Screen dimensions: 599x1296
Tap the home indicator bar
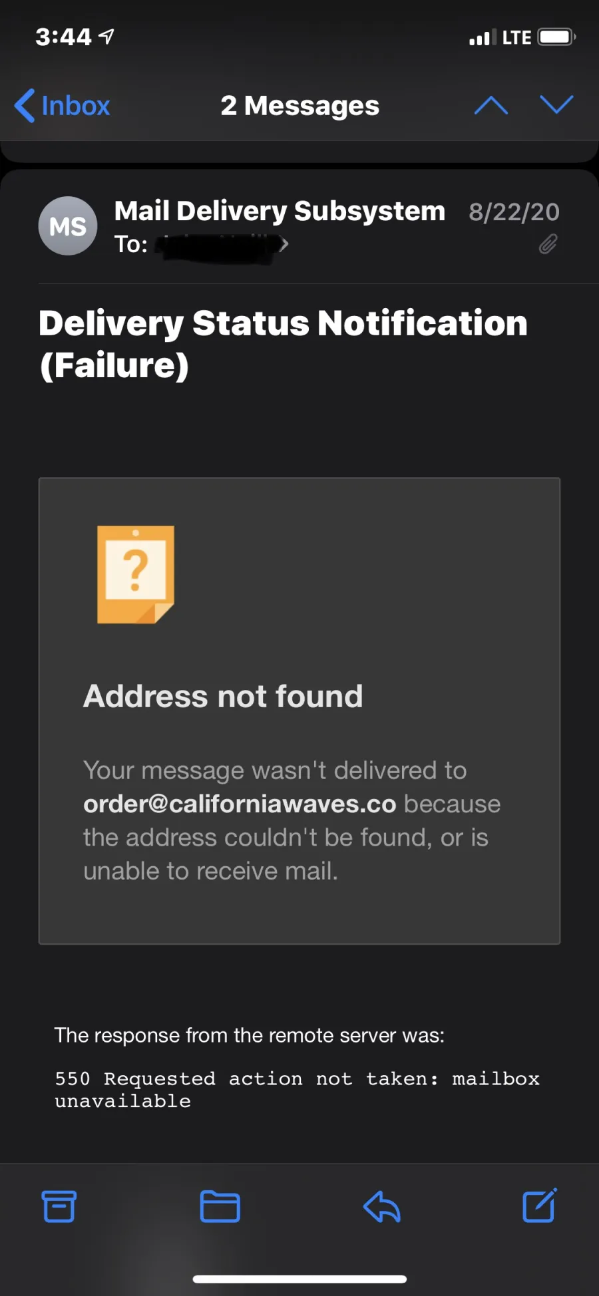pos(299,1279)
